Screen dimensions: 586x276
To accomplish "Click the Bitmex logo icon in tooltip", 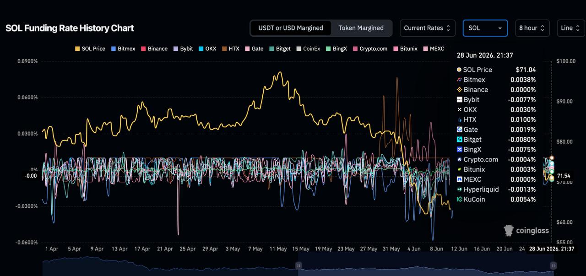I will [x=459, y=80].
